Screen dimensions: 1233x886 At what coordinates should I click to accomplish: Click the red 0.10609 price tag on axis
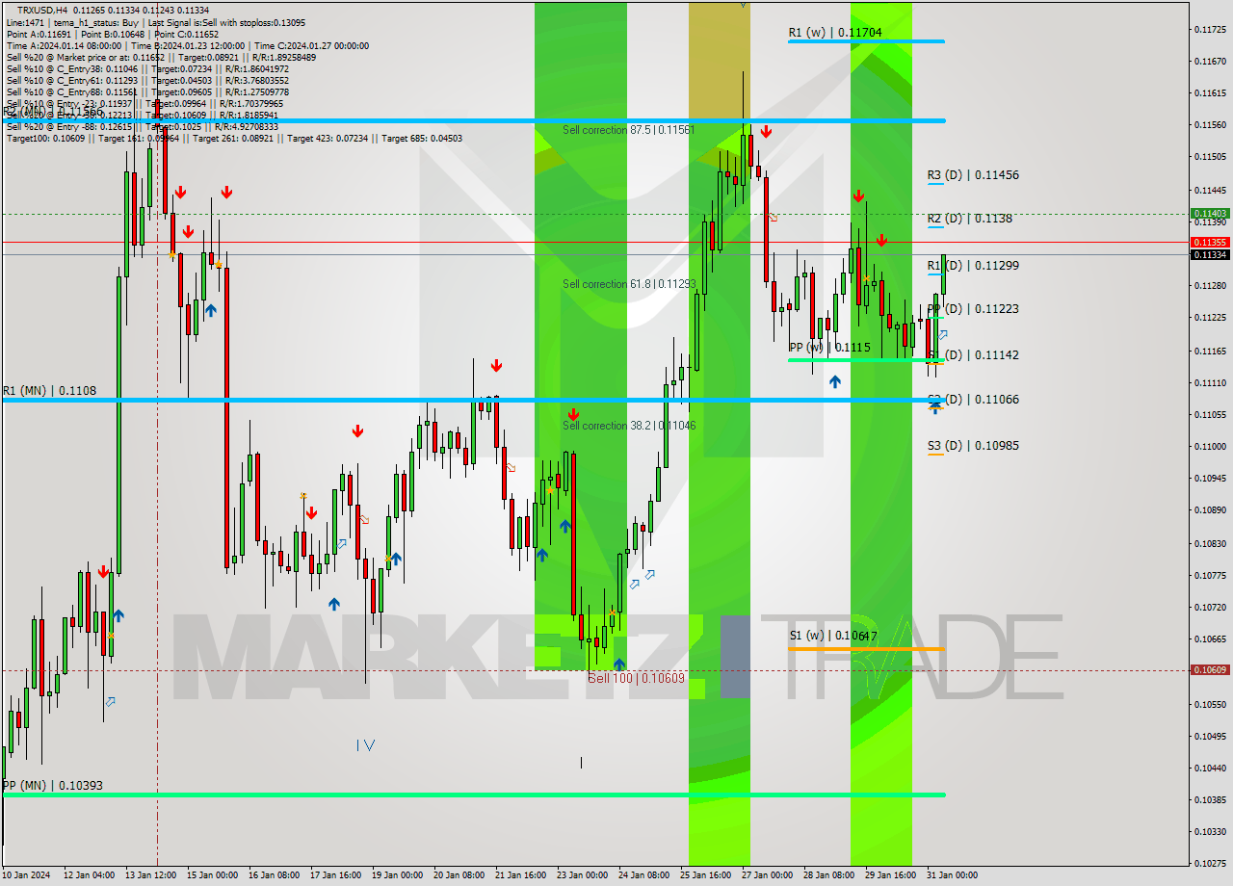tap(1210, 670)
